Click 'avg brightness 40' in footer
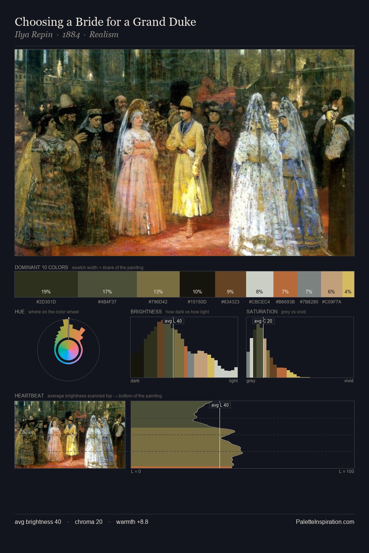 tap(38, 522)
